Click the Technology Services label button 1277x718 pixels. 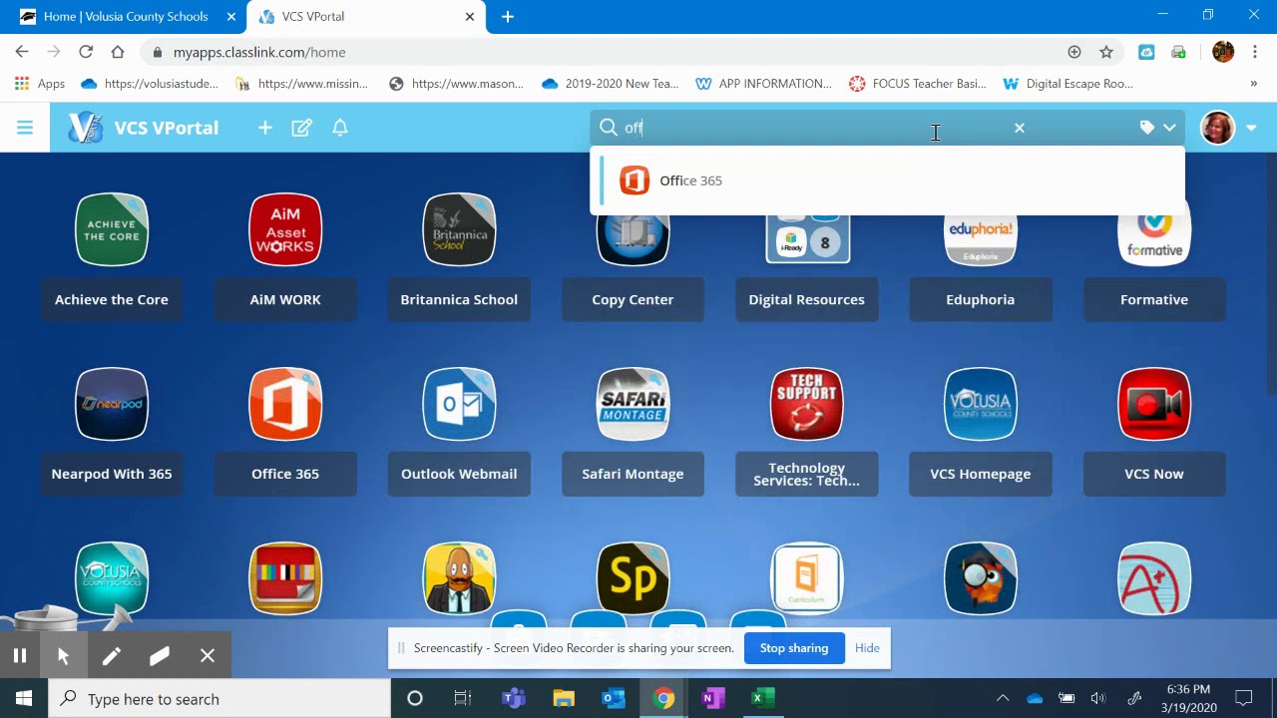[x=806, y=474]
